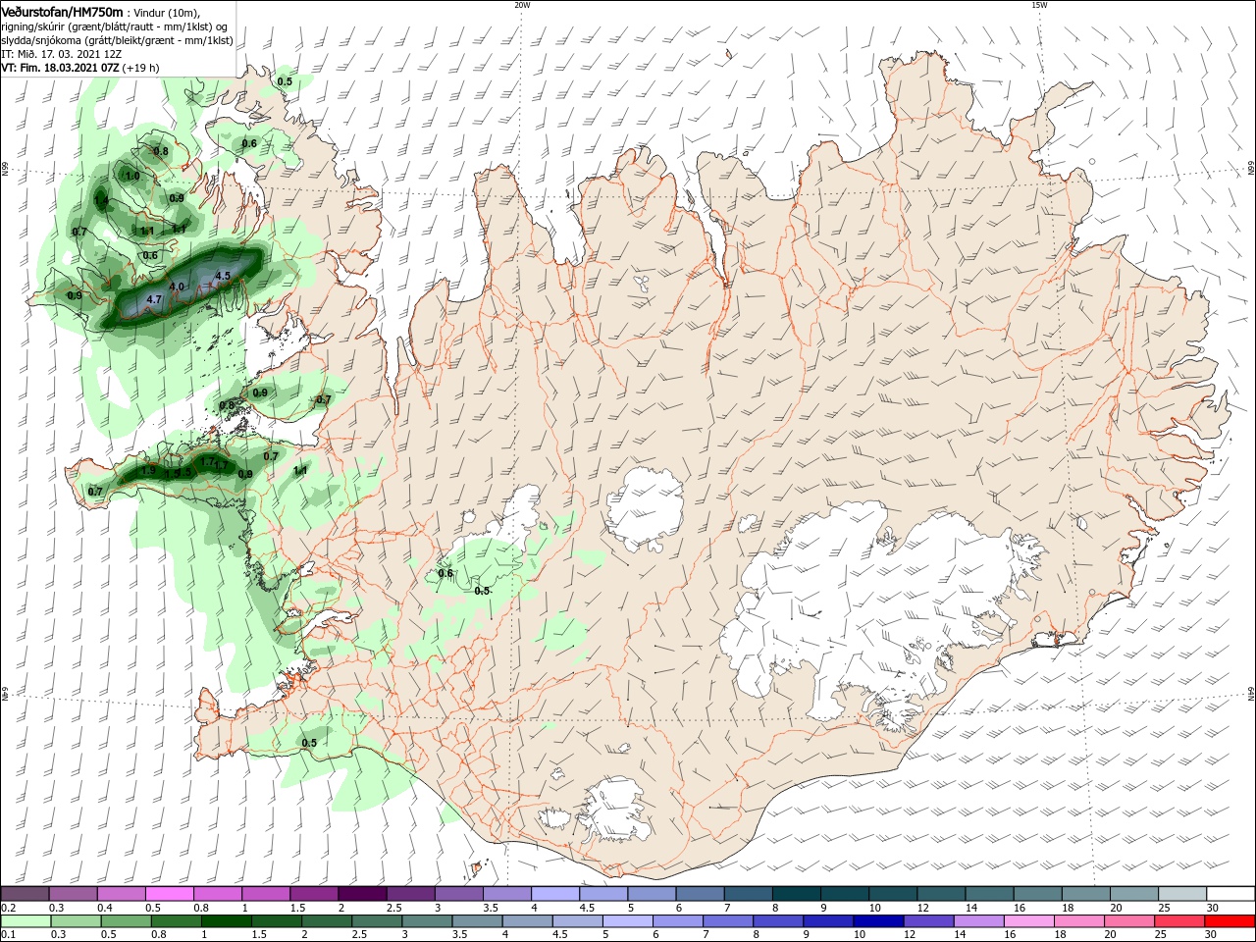Click the 20W longitude label

click(522, 5)
